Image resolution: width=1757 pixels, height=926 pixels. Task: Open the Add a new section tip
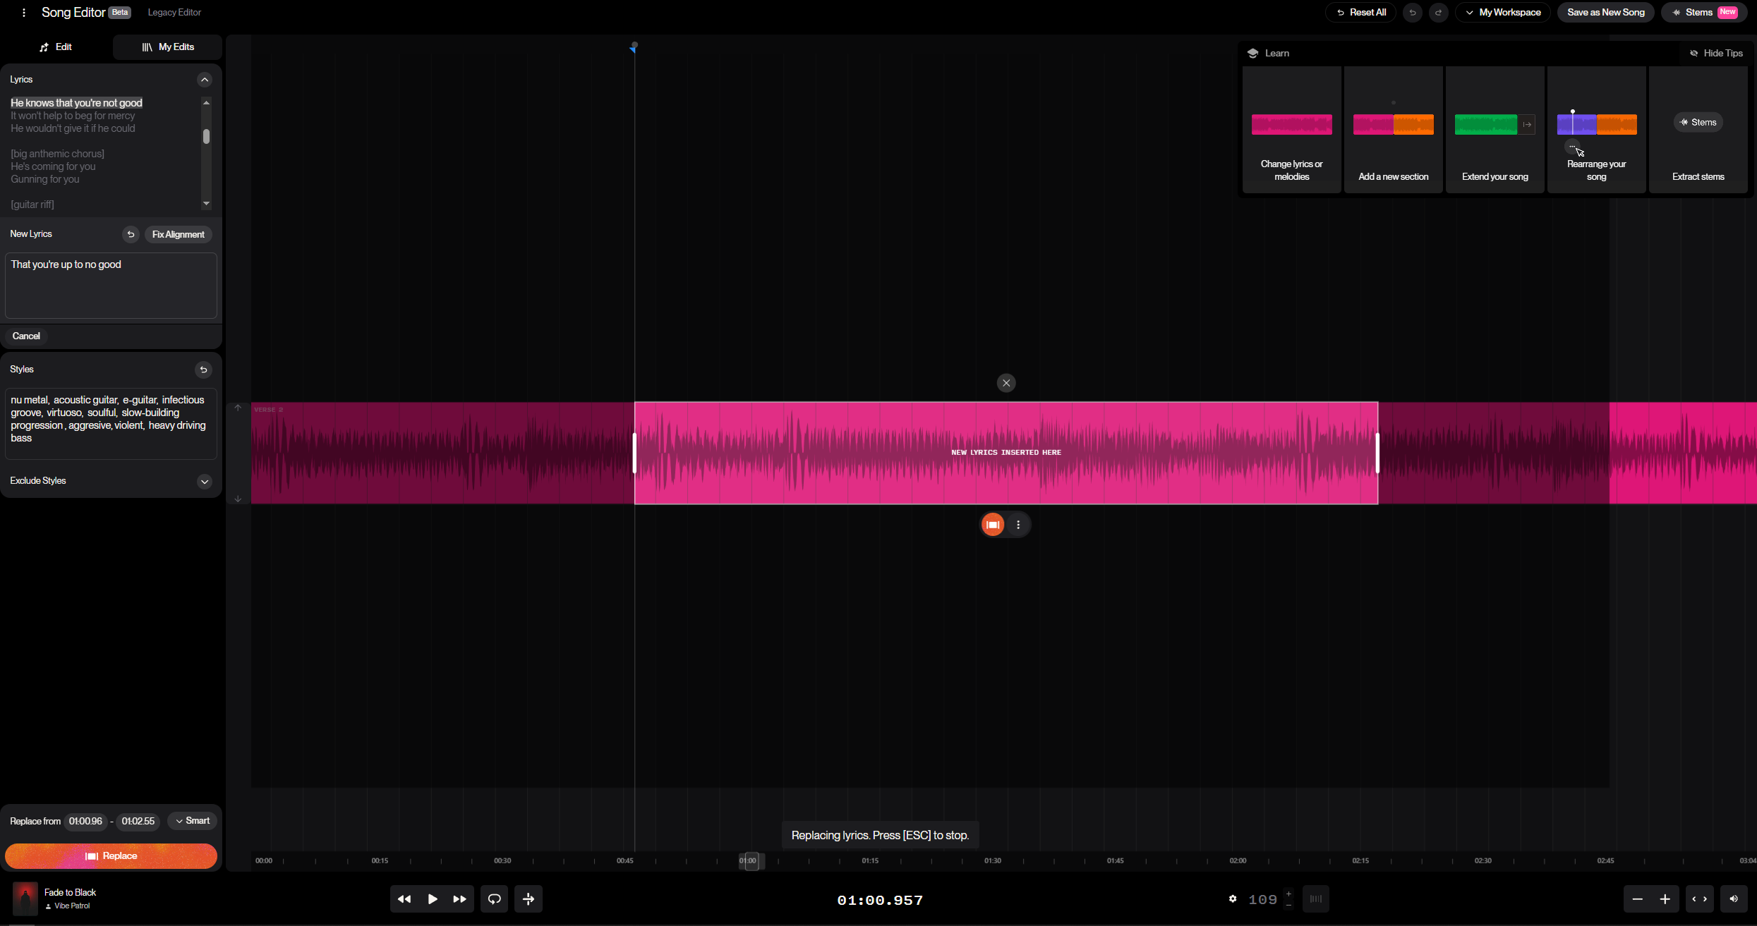coord(1393,130)
